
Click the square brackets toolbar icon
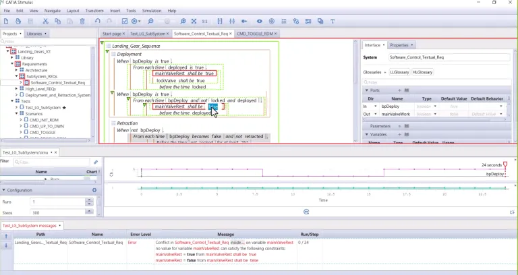click(220, 21)
